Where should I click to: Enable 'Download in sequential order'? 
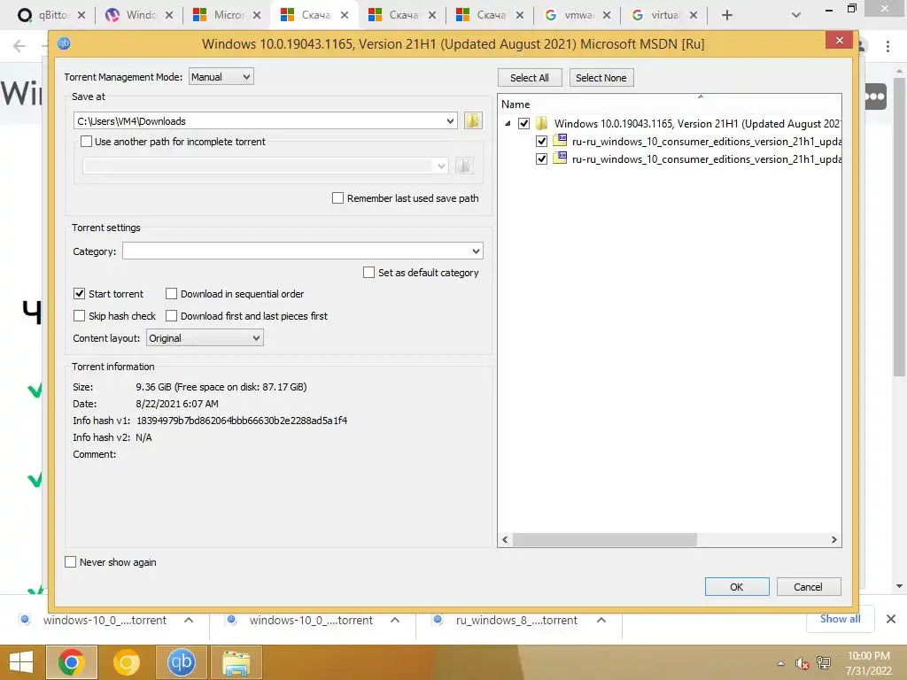[x=171, y=294]
